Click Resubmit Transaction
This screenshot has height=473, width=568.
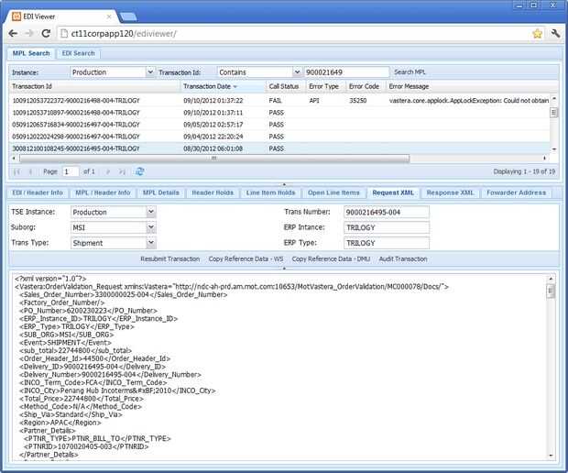tap(170, 258)
